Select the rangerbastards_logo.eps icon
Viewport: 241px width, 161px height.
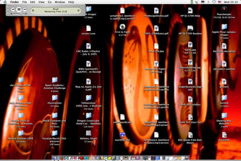pos(190,82)
